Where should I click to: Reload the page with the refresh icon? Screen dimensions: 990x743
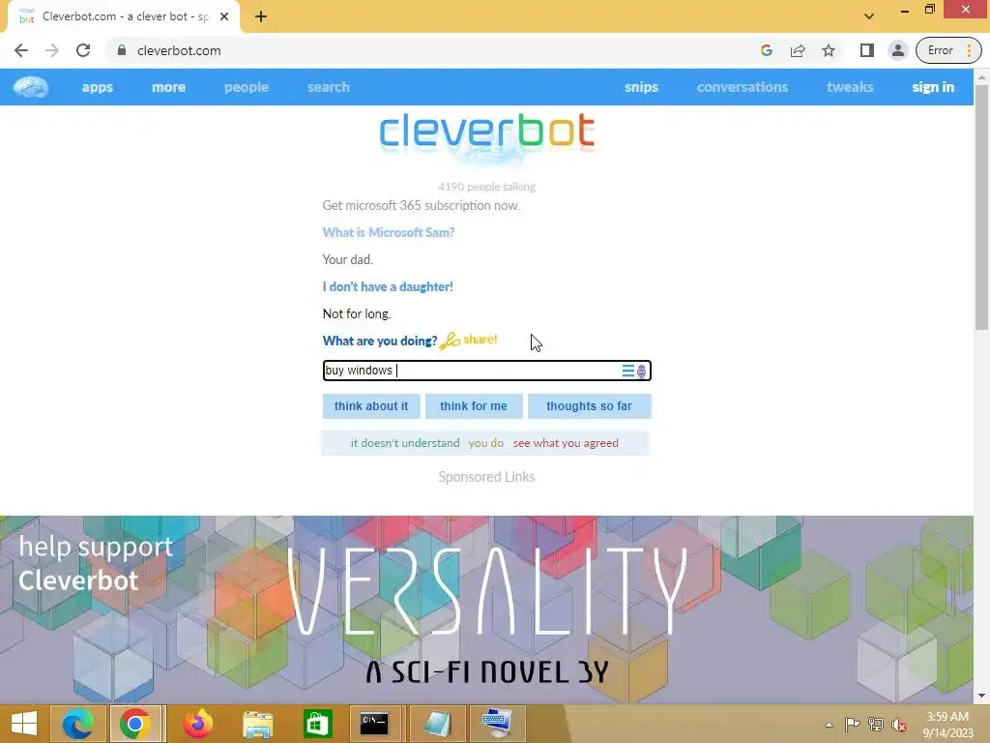[83, 50]
